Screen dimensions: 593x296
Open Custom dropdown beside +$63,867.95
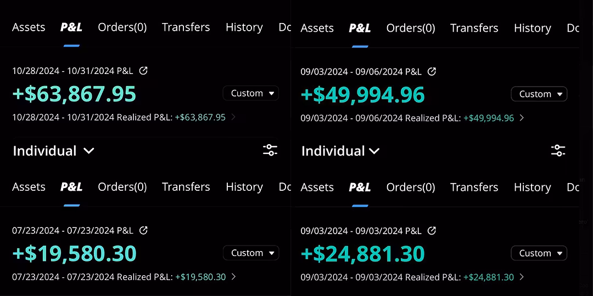tap(251, 93)
